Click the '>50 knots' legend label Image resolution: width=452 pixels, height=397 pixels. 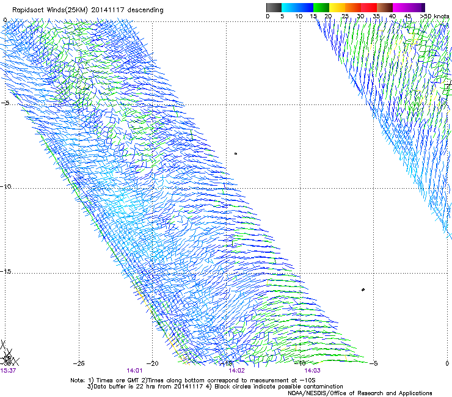[434, 16]
